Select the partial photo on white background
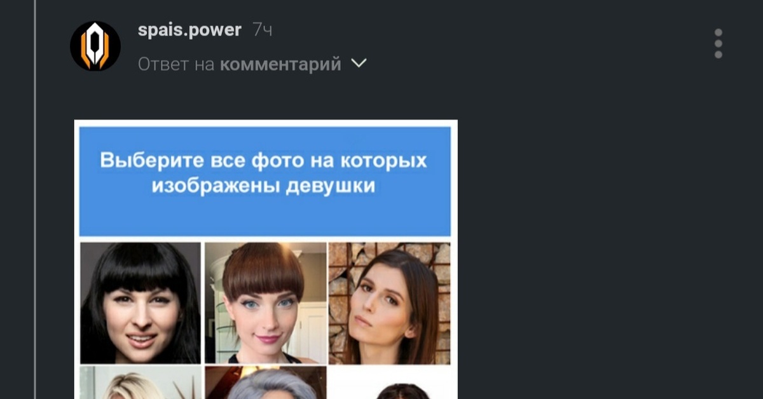Viewport: 763px width, 399px height. tap(390, 383)
